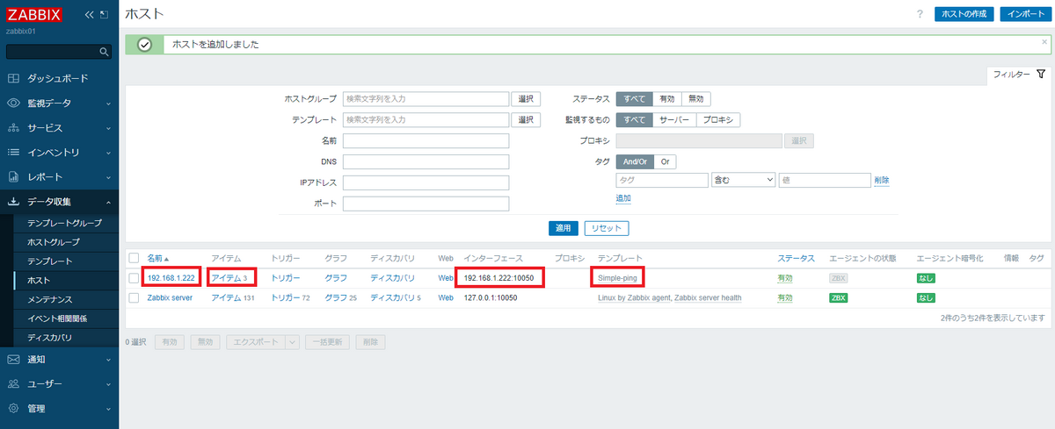Expand the 通知 menu
Screen dimensions: 1055x429
pyautogui.click(x=108, y=360)
